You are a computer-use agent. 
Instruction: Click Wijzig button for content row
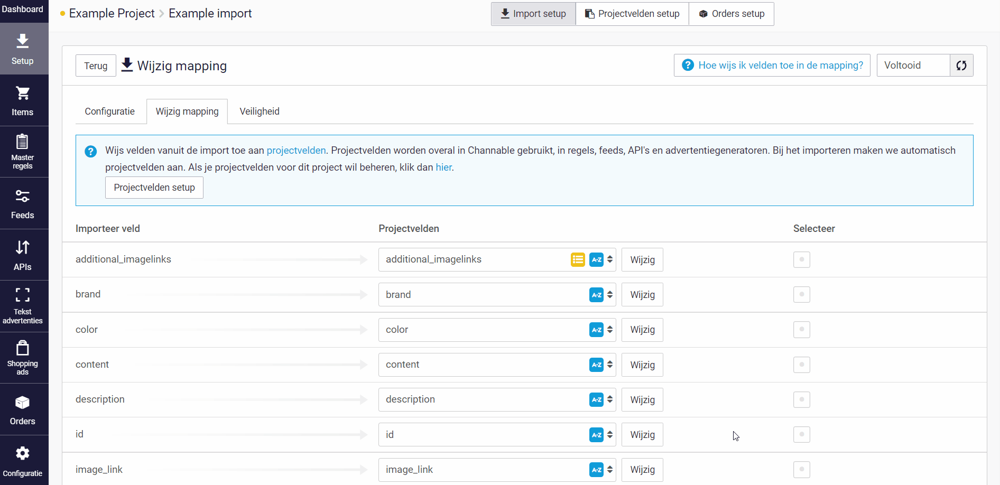[x=642, y=365]
